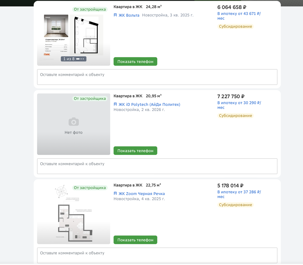Open mortgage offer from 37 286 ₽/мес
Image resolution: width=303 pixels, height=265 pixels.
(x=239, y=194)
